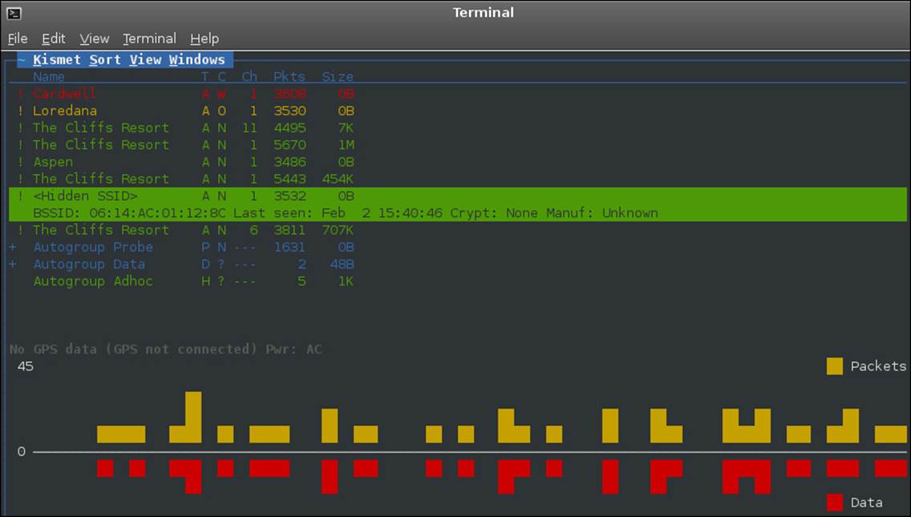Open the Edit menu

[54, 38]
